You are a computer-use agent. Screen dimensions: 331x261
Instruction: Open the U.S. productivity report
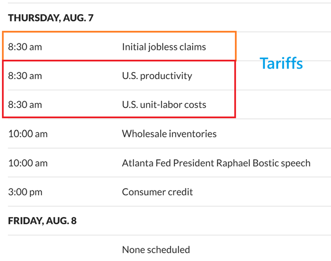157,76
